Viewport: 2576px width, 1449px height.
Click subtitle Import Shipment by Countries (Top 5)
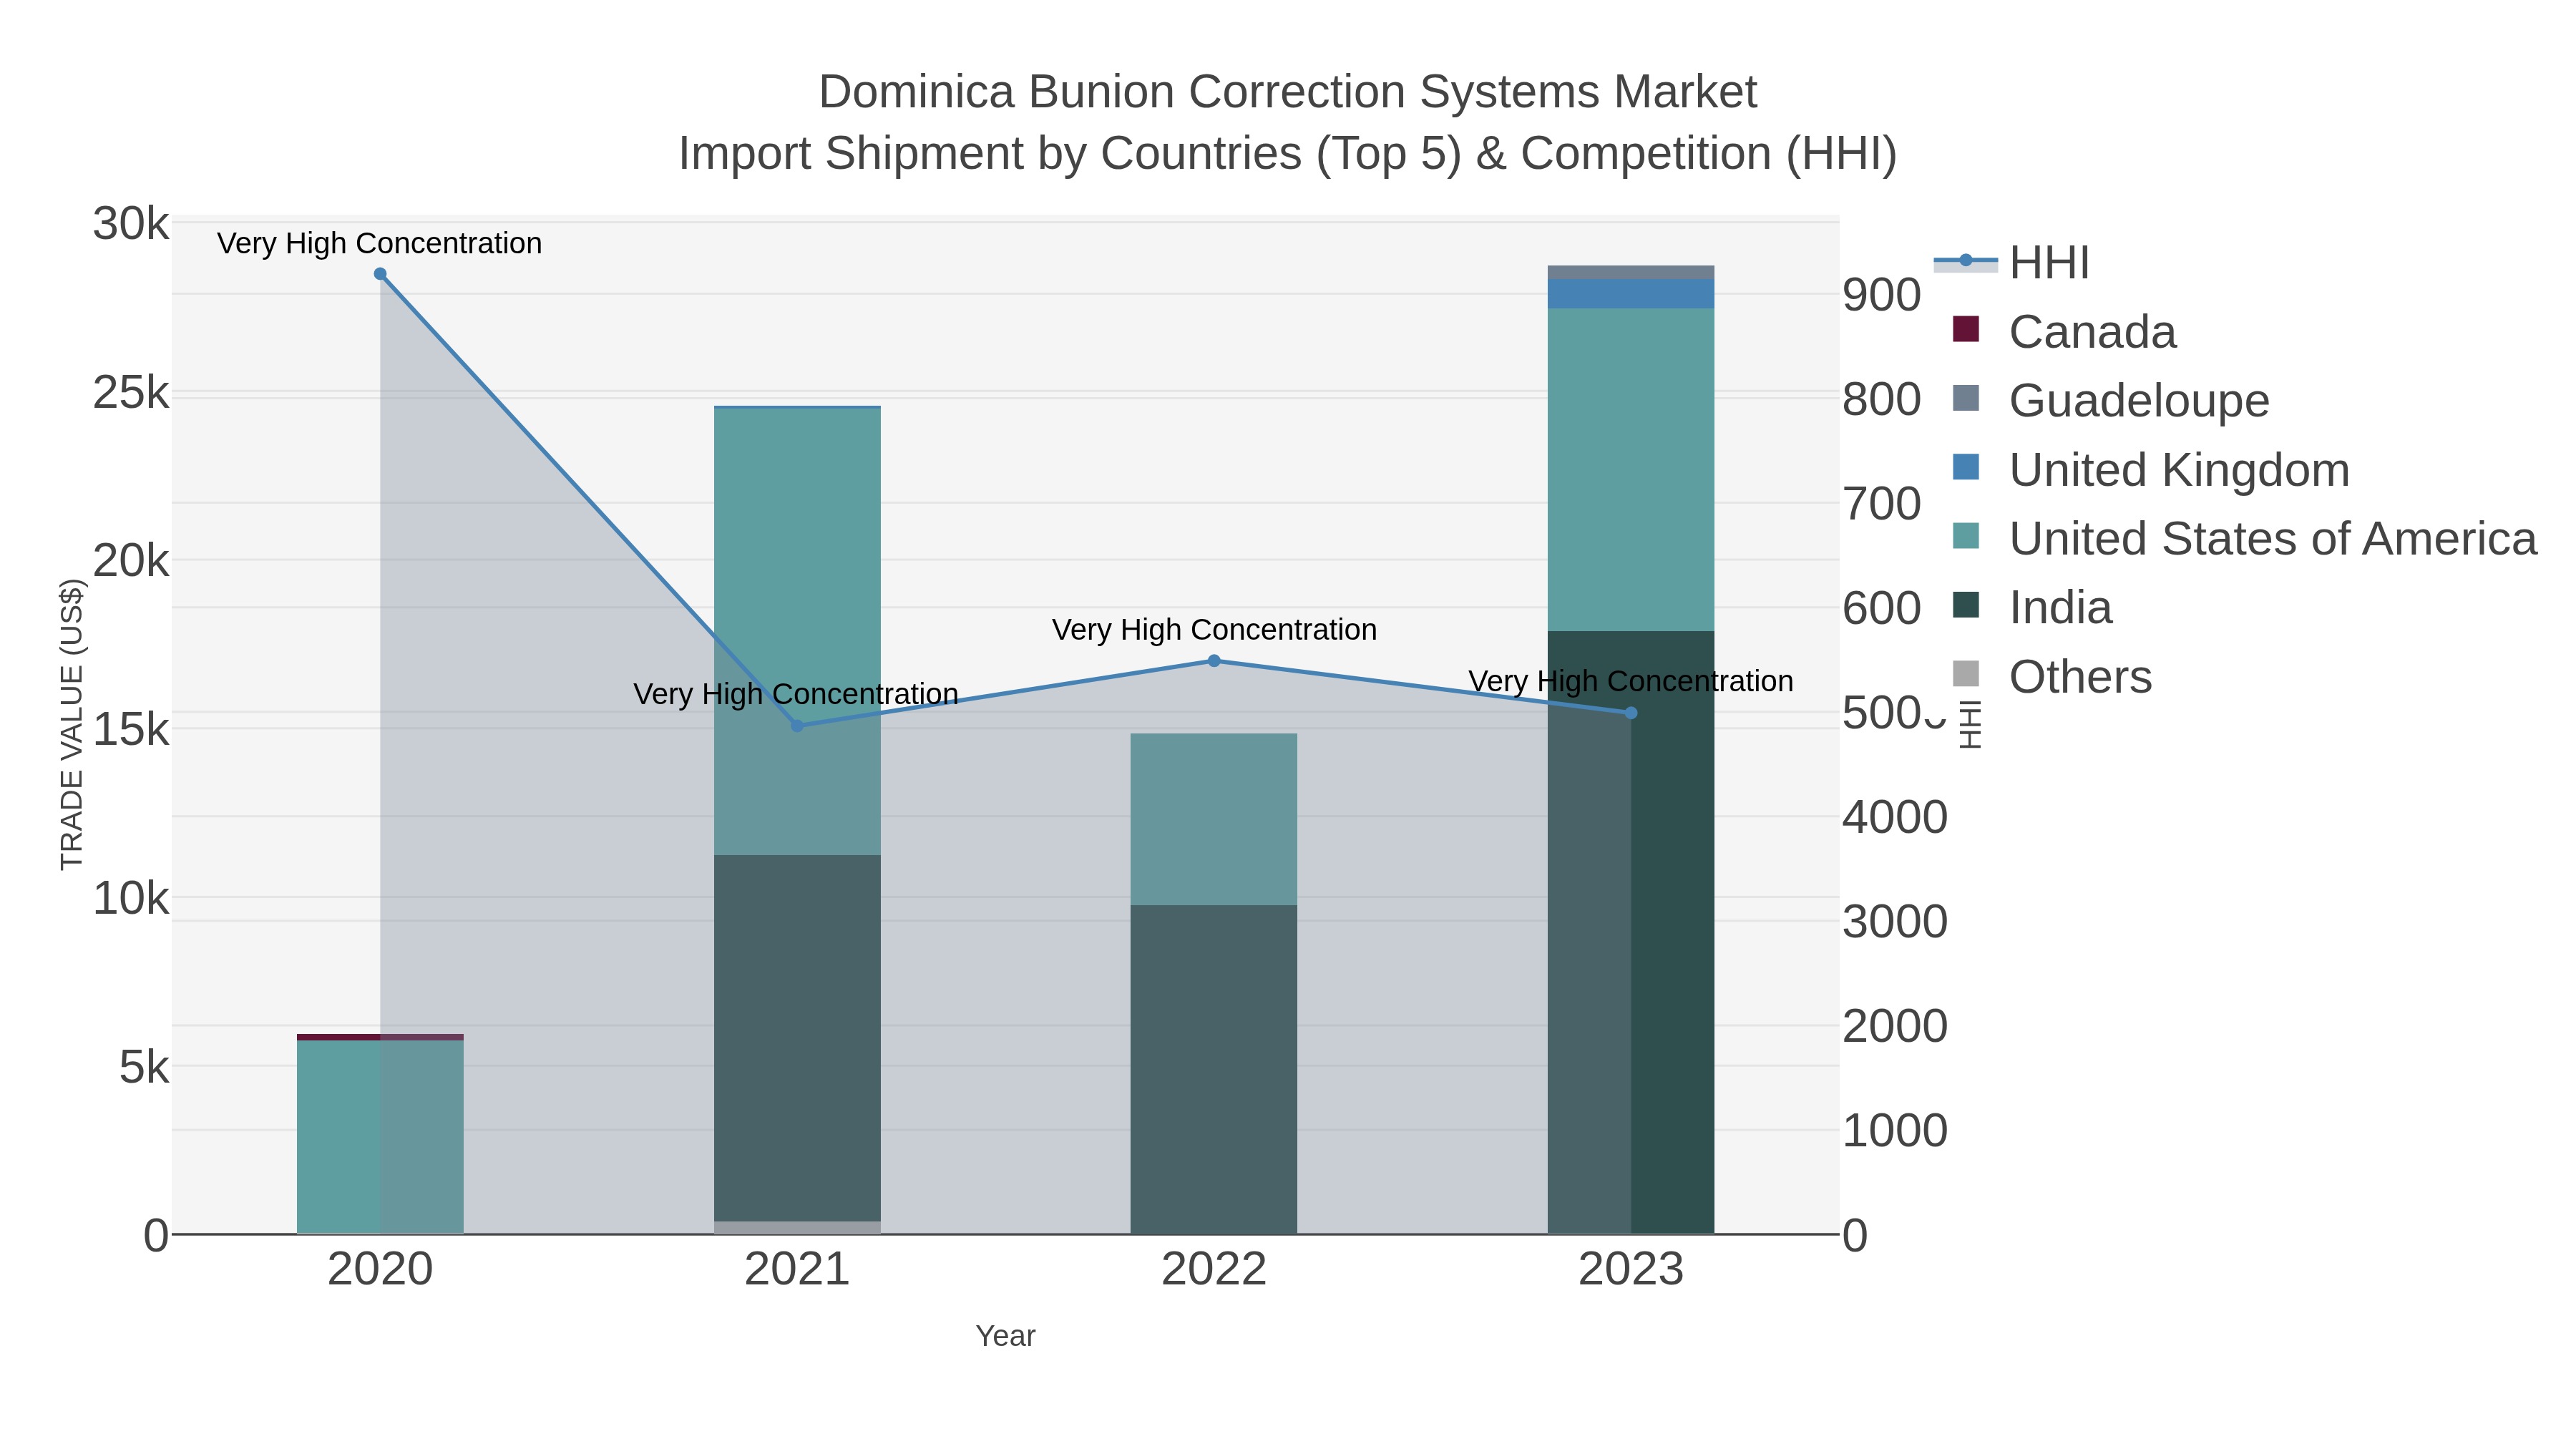point(1068,154)
